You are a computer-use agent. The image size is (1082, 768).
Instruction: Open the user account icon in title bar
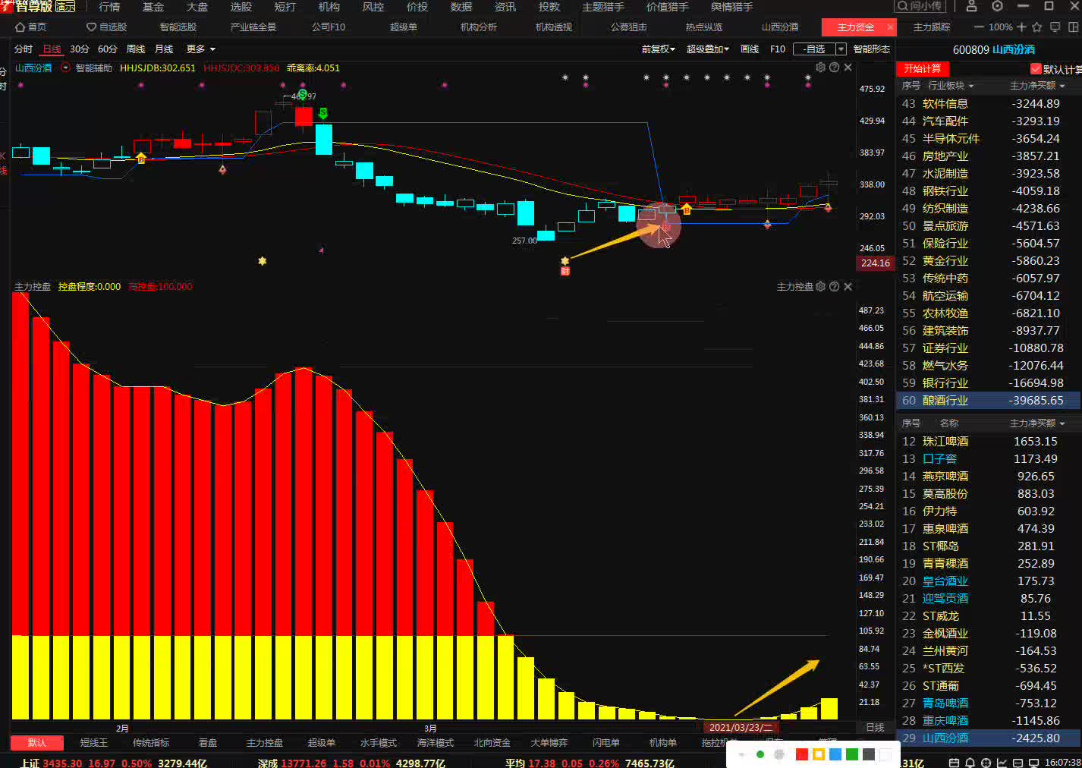pyautogui.click(x=971, y=6)
